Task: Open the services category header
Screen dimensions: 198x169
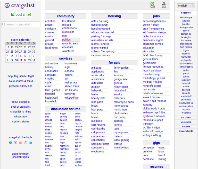Action: pyautogui.click(x=66, y=58)
